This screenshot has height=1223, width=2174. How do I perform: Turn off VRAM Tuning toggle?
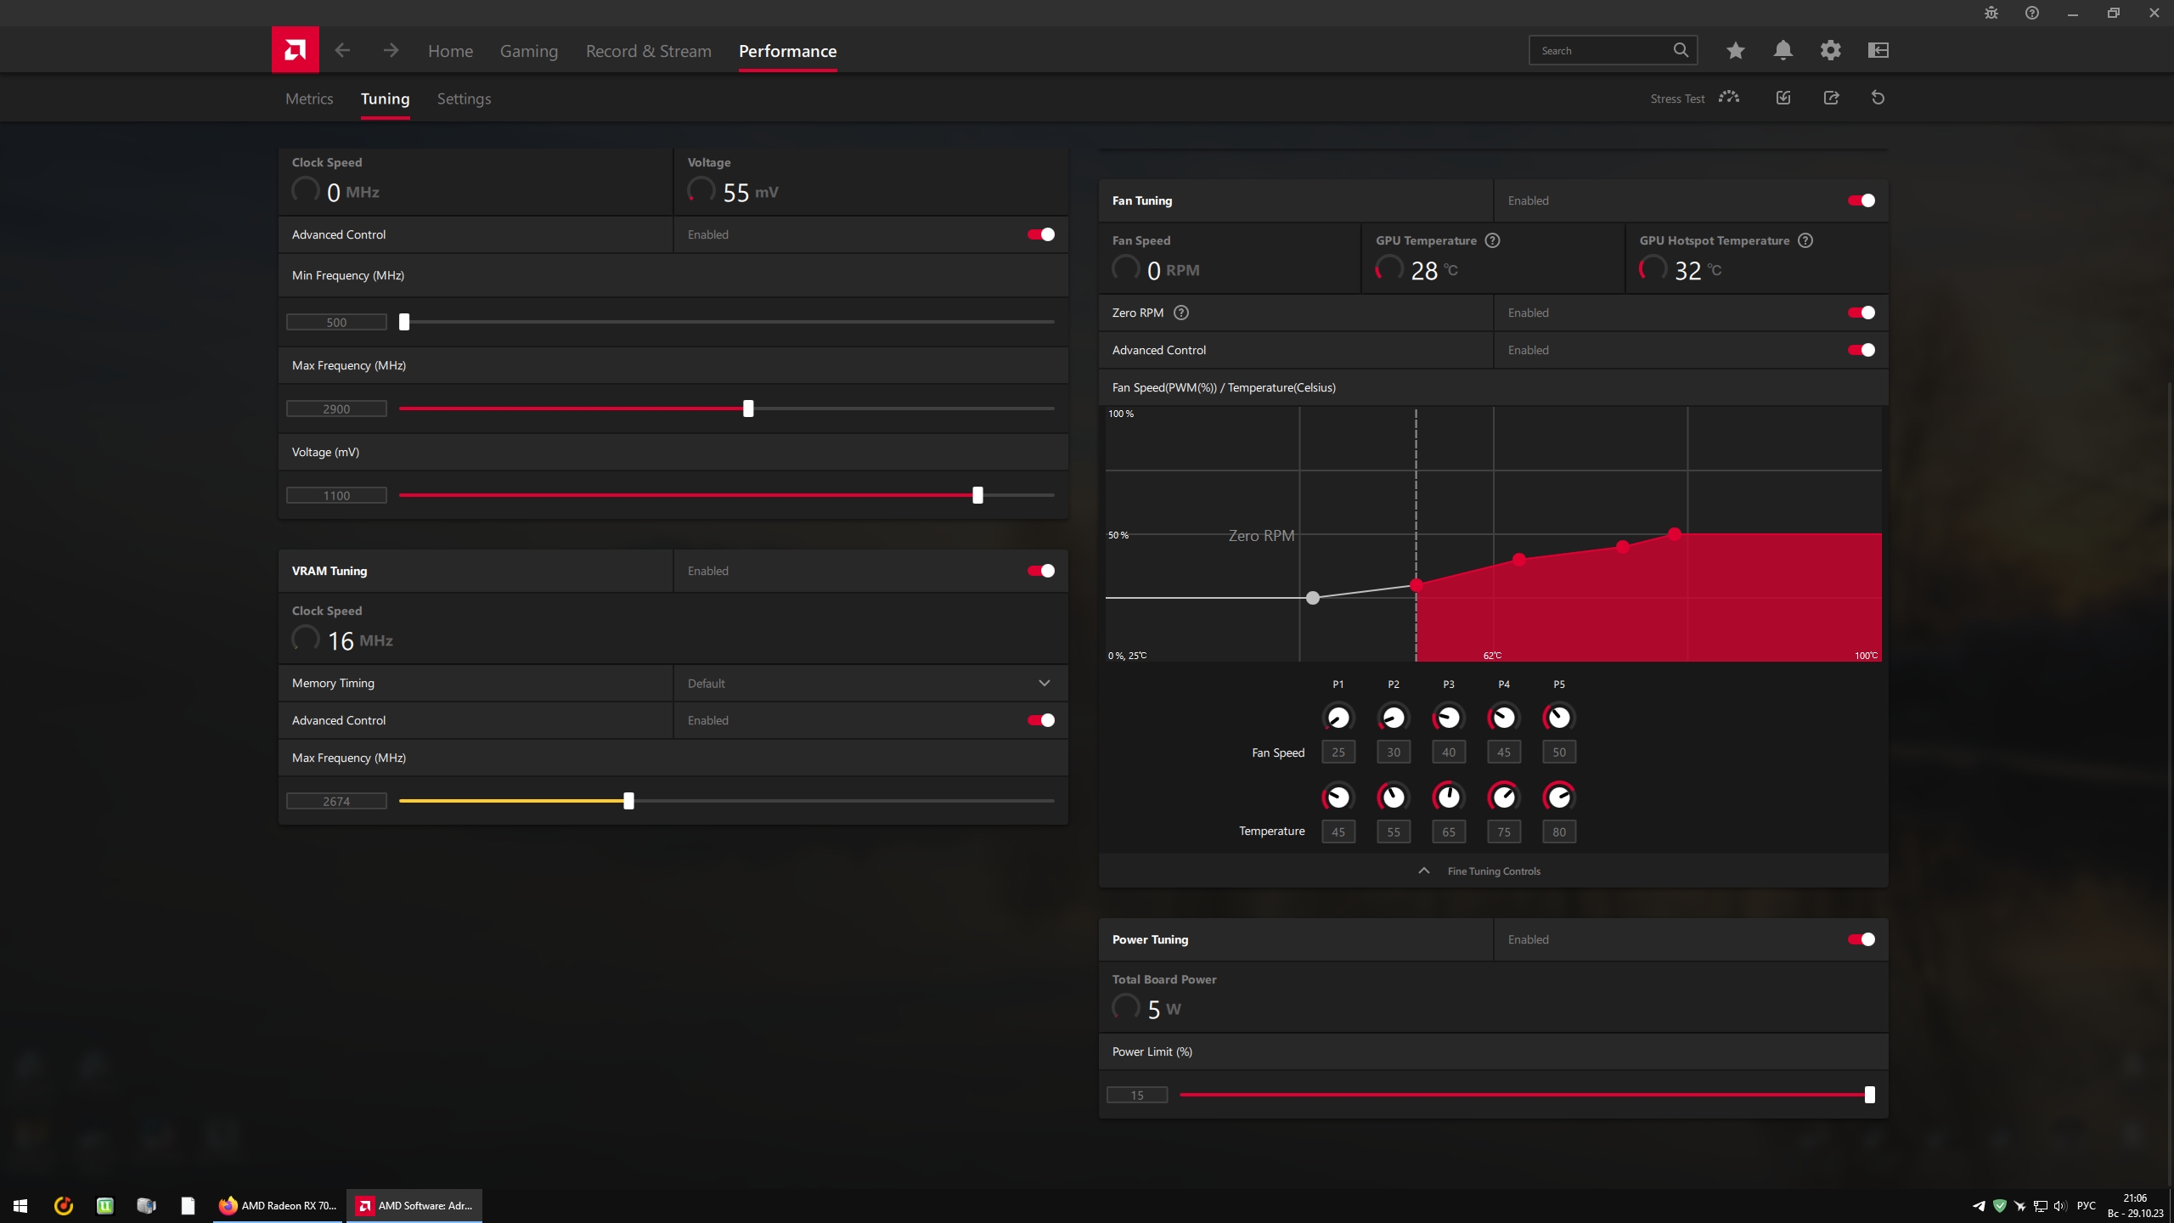(x=1040, y=571)
